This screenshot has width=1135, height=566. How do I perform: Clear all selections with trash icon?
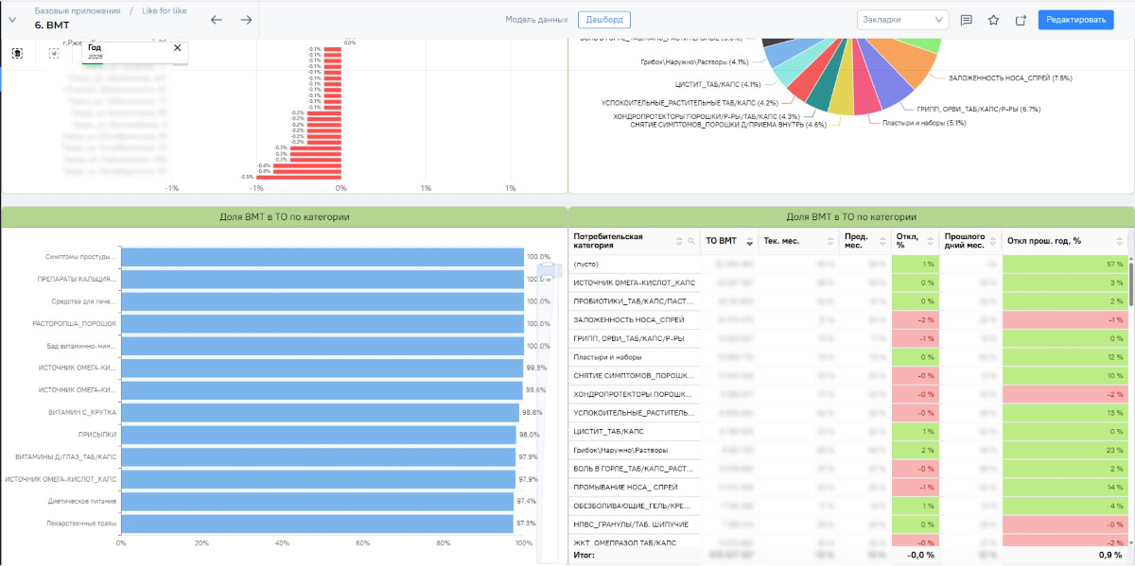[17, 53]
